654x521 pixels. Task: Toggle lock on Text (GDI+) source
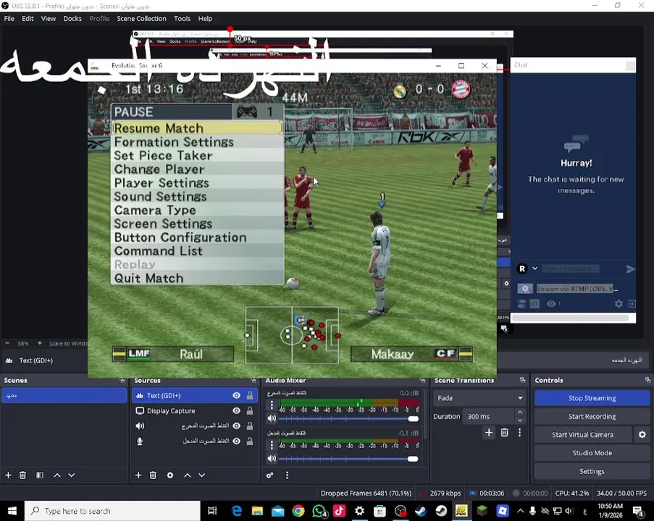[250, 396]
